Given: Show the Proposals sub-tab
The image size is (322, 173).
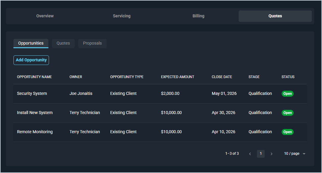Looking at the screenshot, I should [92, 43].
